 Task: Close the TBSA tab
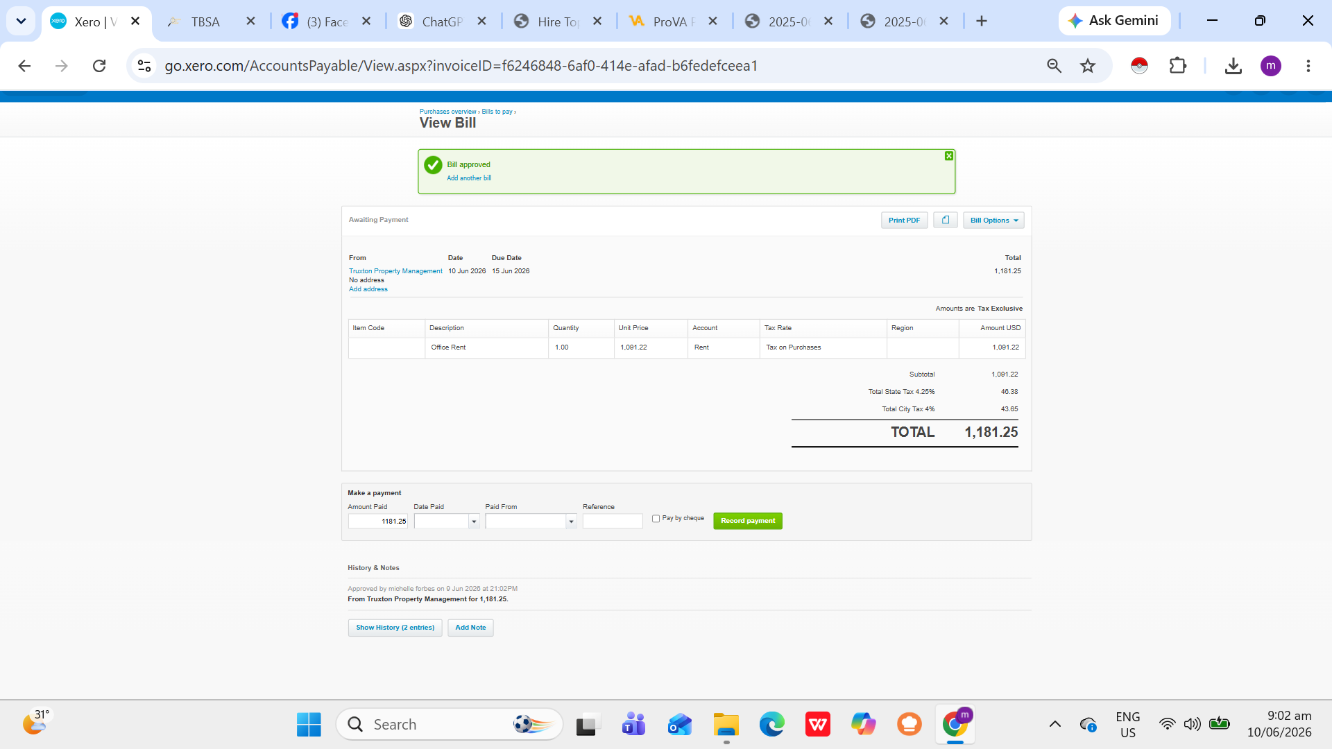251,21
